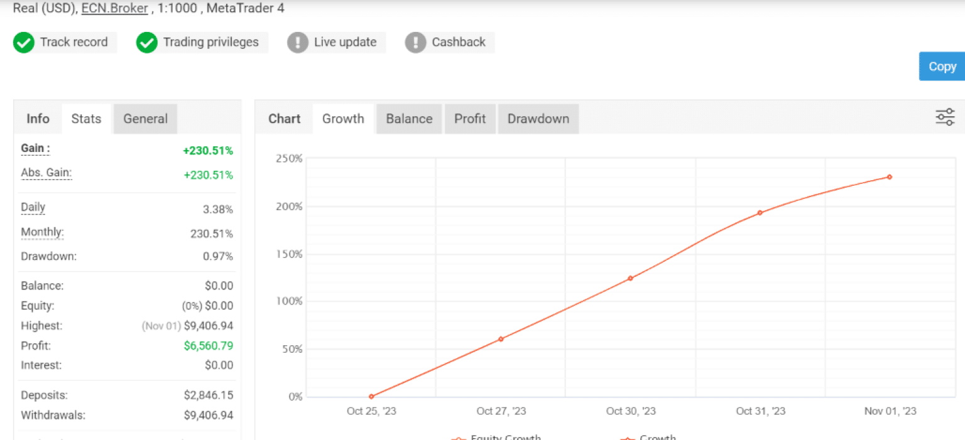The width and height of the screenshot is (965, 440).
Task: Open the ECN.Broker link
Action: 114,8
